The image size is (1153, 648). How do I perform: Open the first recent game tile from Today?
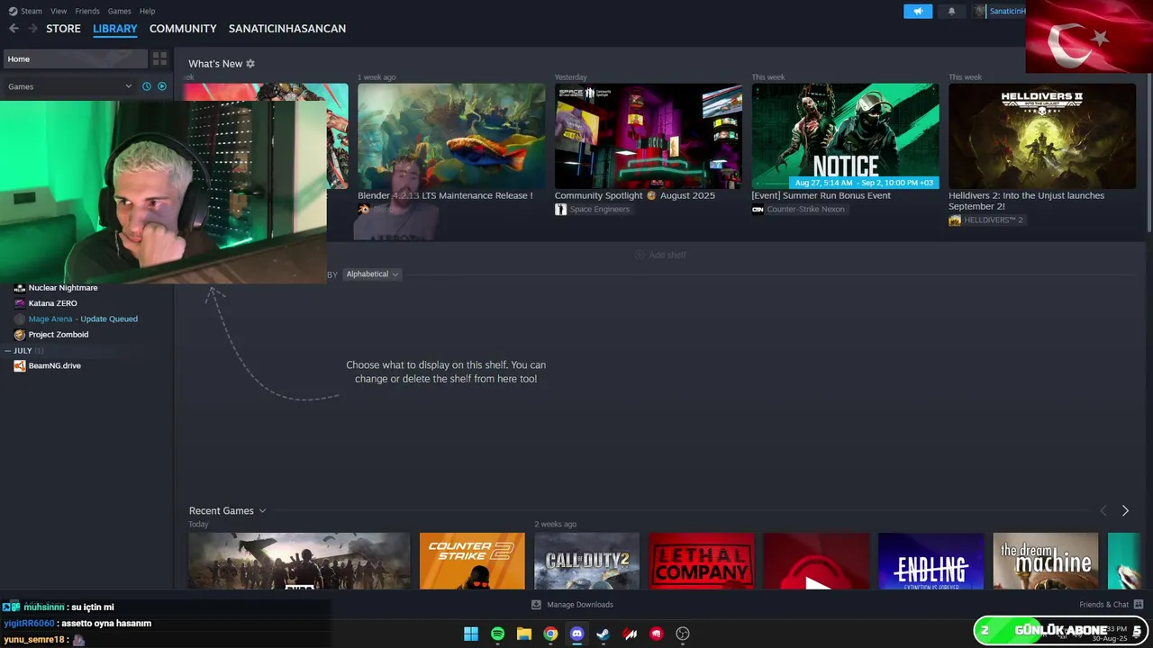[299, 562]
